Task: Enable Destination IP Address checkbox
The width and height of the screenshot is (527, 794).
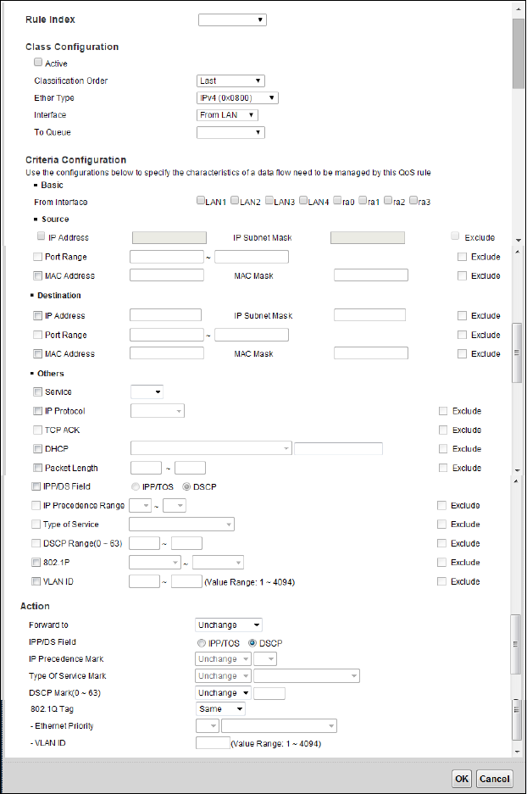Action: pos(37,315)
